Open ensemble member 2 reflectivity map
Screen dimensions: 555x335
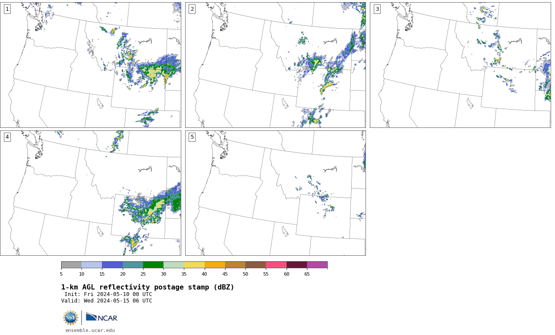coord(275,65)
